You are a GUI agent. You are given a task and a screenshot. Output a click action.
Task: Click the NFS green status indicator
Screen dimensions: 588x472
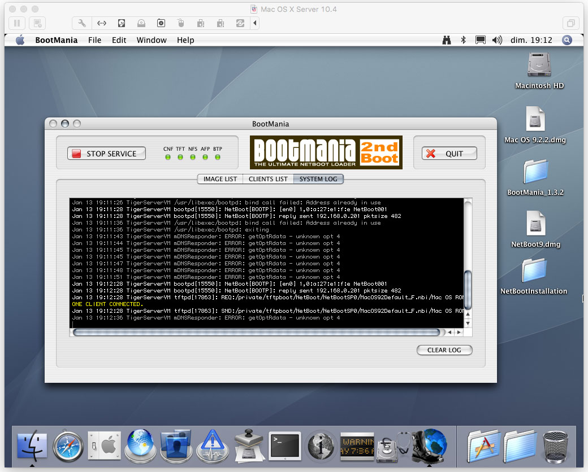tap(193, 158)
